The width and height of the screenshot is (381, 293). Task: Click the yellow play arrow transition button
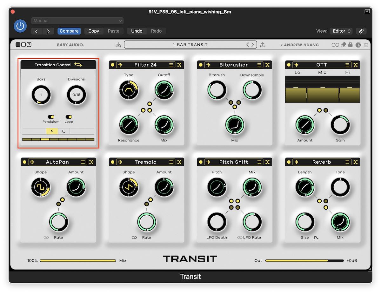coord(52,131)
